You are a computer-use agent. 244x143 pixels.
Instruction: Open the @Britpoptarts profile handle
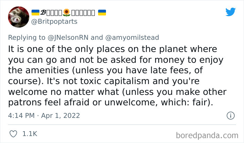coord(54,22)
